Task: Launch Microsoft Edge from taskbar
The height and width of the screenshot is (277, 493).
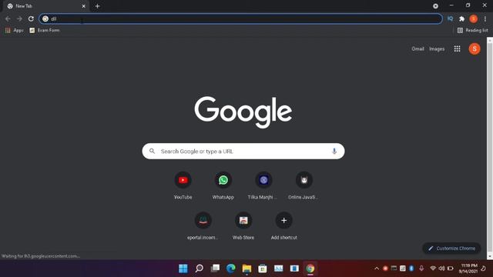Action: [x=231, y=269]
